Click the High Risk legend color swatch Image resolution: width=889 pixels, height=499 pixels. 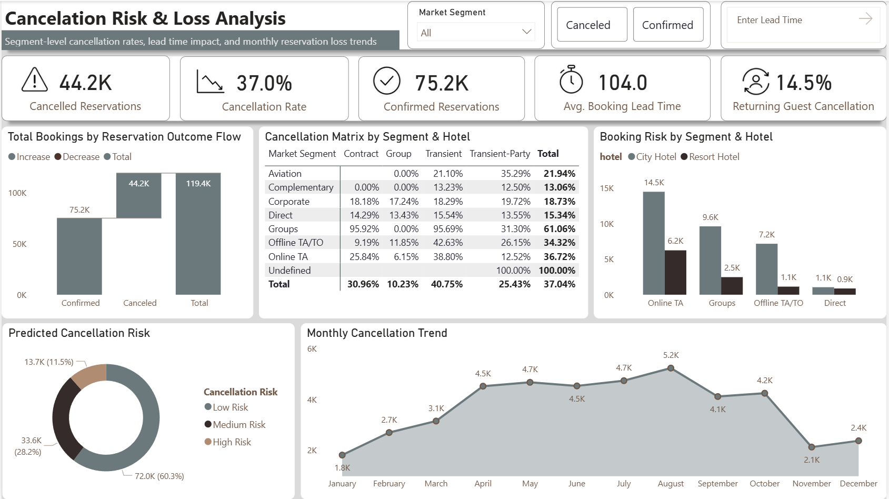point(208,442)
